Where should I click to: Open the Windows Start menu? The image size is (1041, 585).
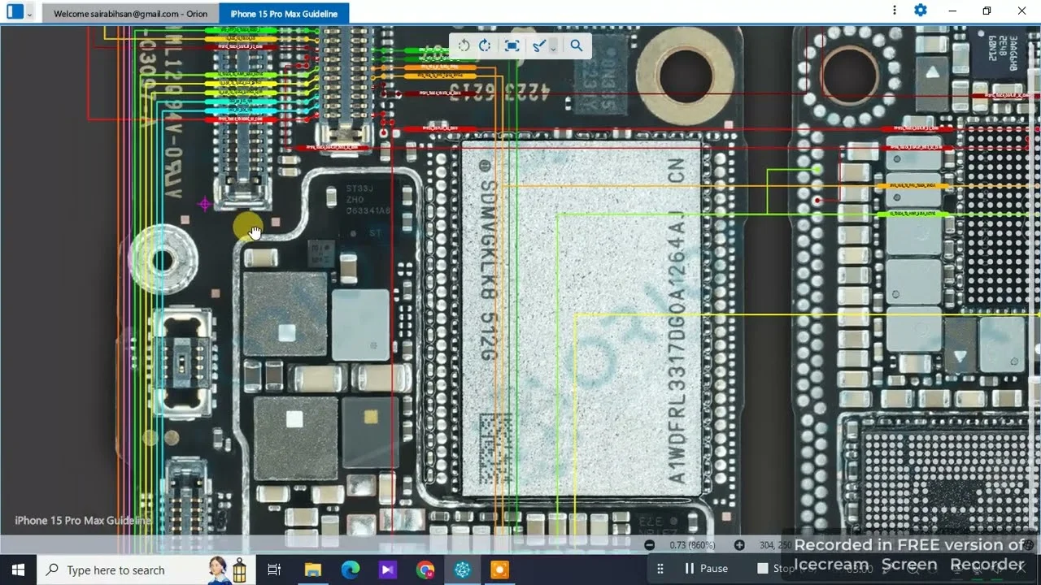coord(18,570)
